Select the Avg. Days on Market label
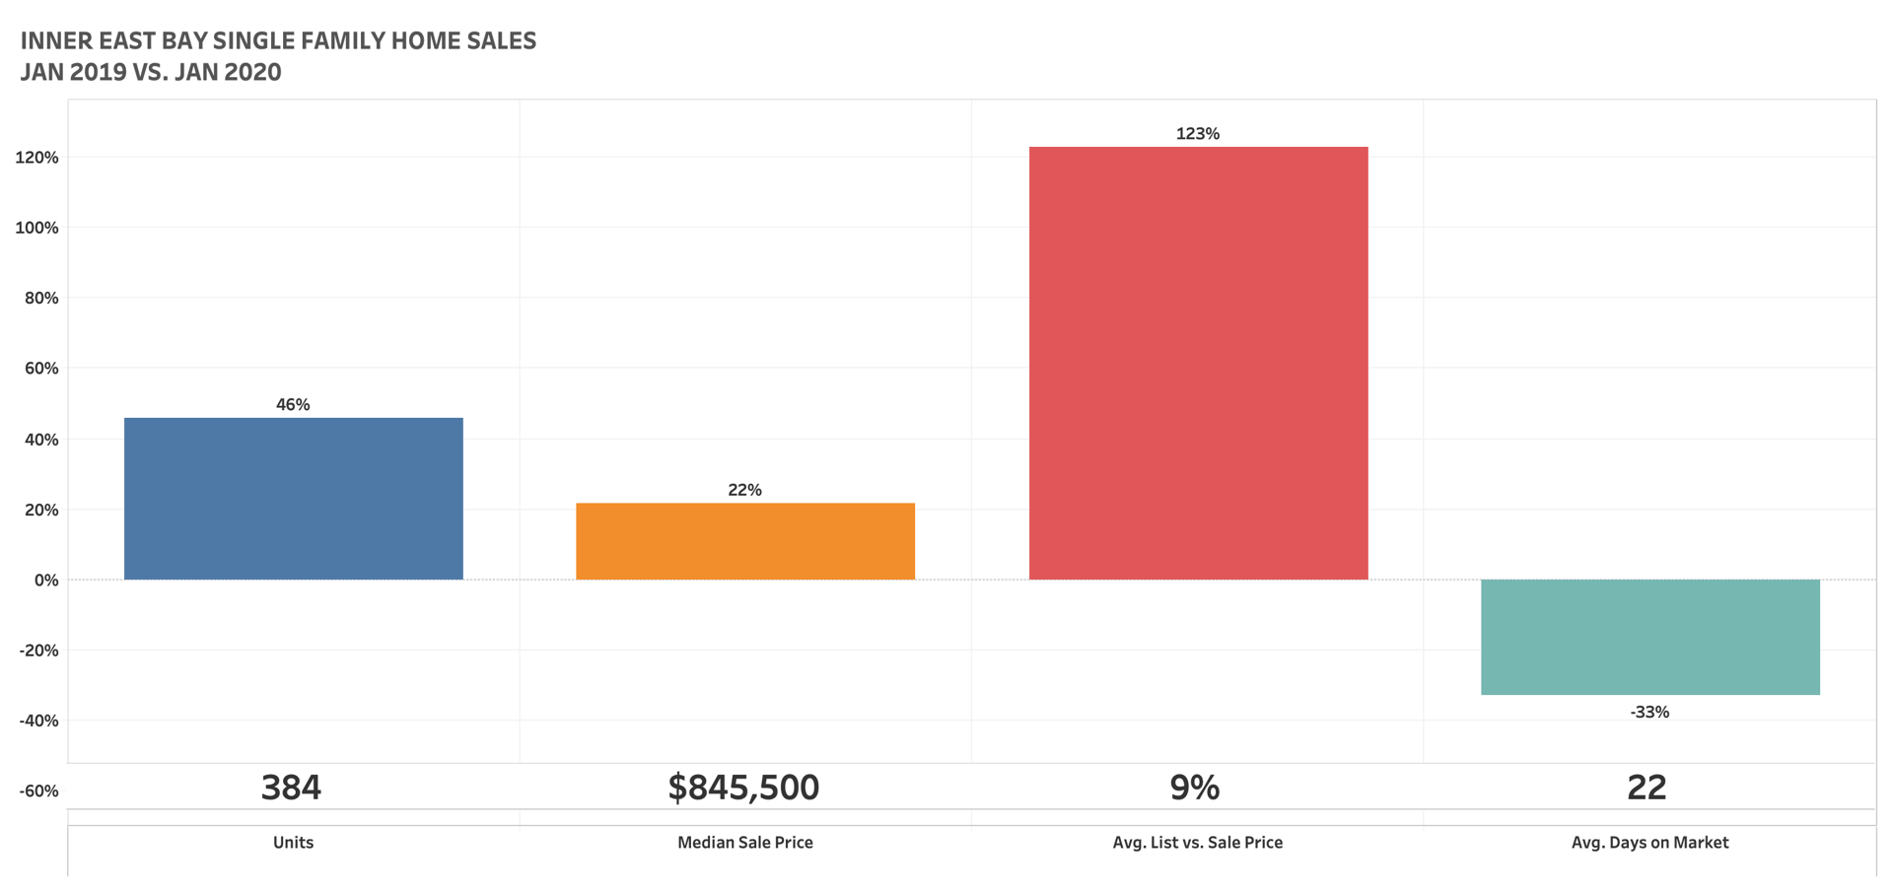The image size is (1893, 892). [x=1649, y=843]
